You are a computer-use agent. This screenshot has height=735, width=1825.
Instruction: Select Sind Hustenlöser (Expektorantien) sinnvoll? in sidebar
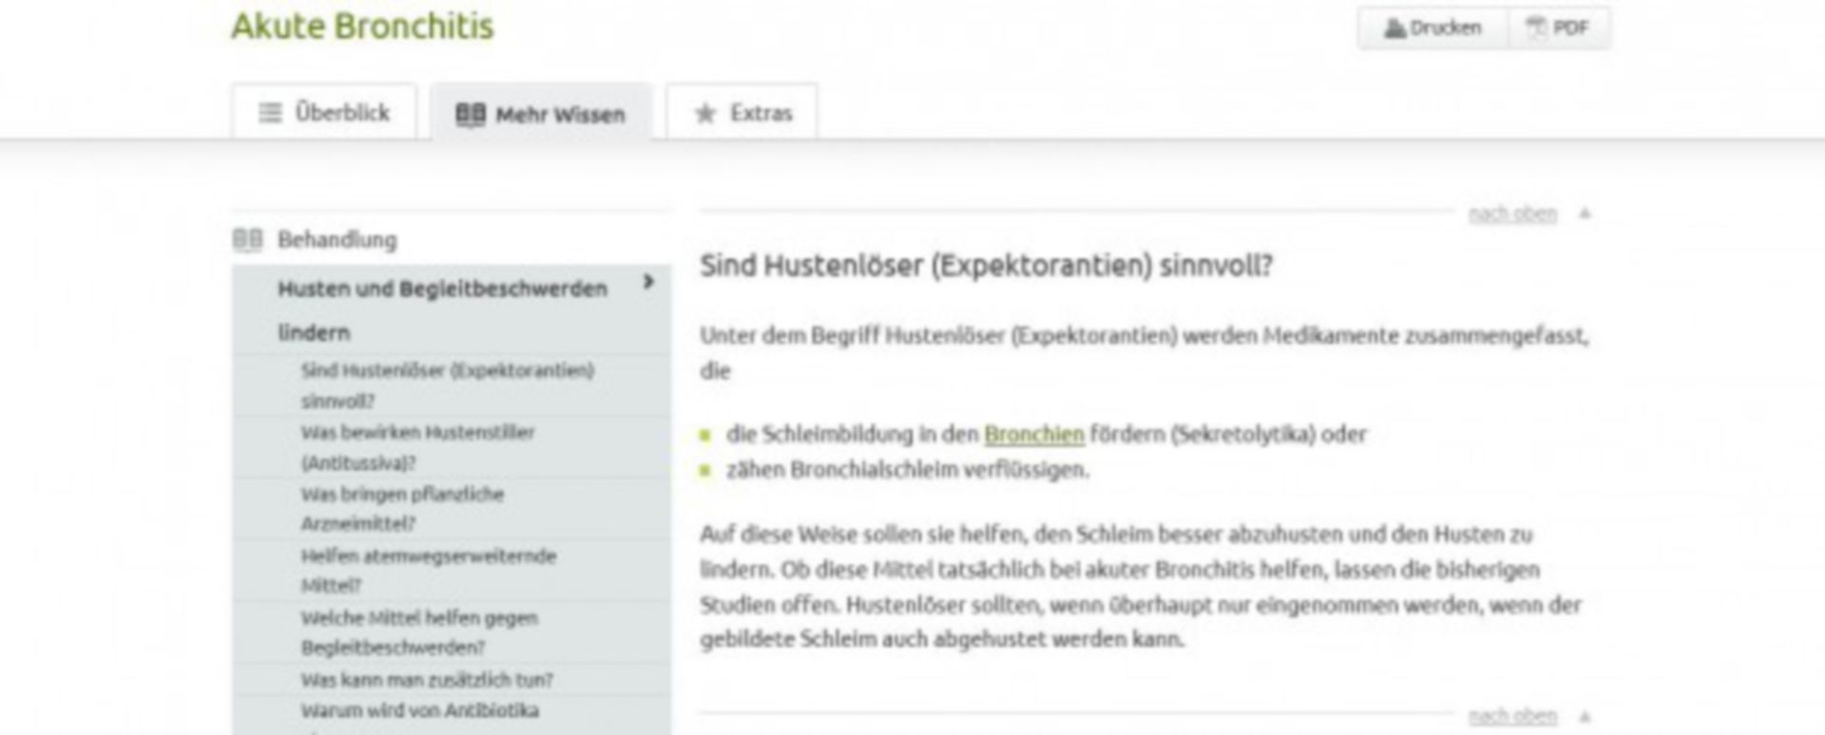click(x=447, y=385)
